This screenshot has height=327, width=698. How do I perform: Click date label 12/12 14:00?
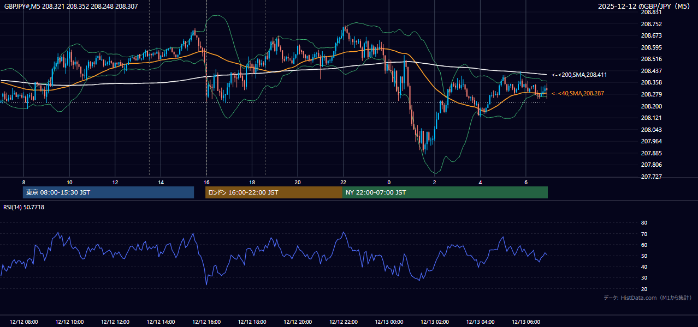click(161, 322)
